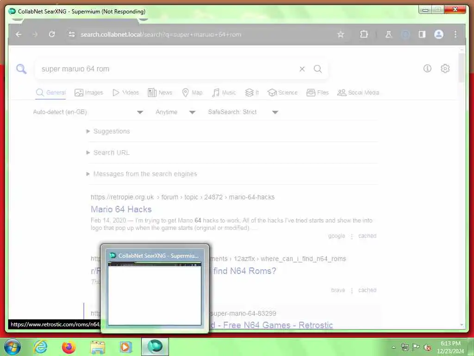The width and height of the screenshot is (474, 356).
Task: Open Windows Explorer from taskbar
Action: click(x=98, y=347)
